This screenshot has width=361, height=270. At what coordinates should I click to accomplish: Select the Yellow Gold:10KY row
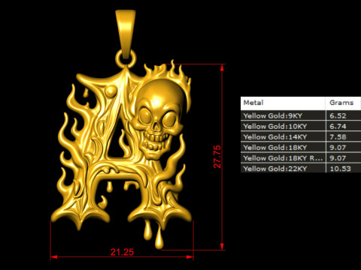(301, 126)
